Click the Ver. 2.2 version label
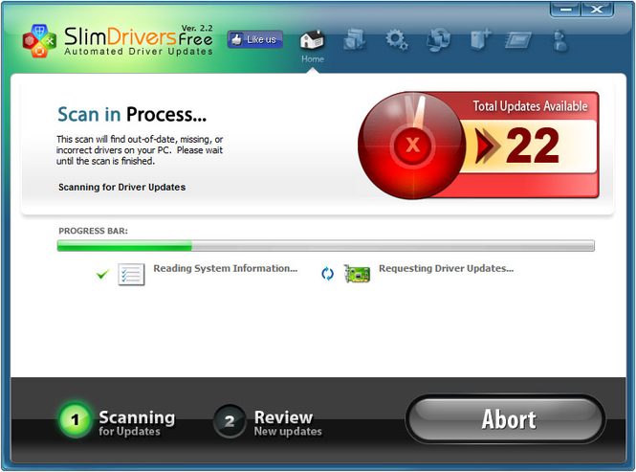 197,28
